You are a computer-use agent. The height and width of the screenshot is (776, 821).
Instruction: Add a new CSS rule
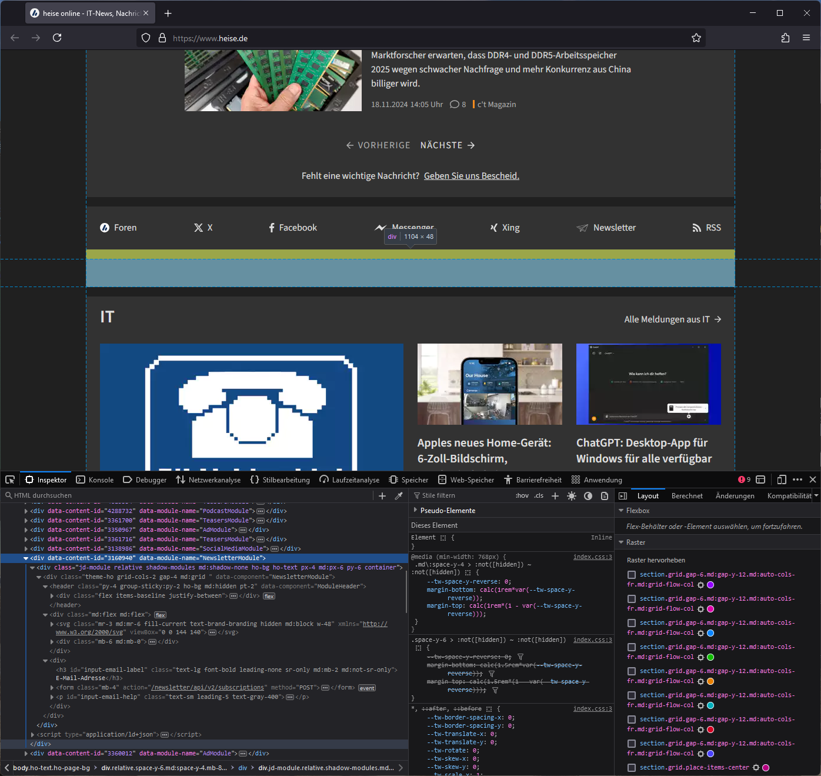[555, 496]
